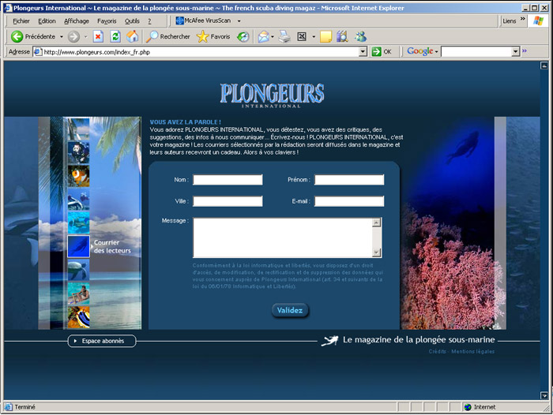The height and width of the screenshot is (415, 553).
Task: Go to the Home page icon
Action: 133,36
